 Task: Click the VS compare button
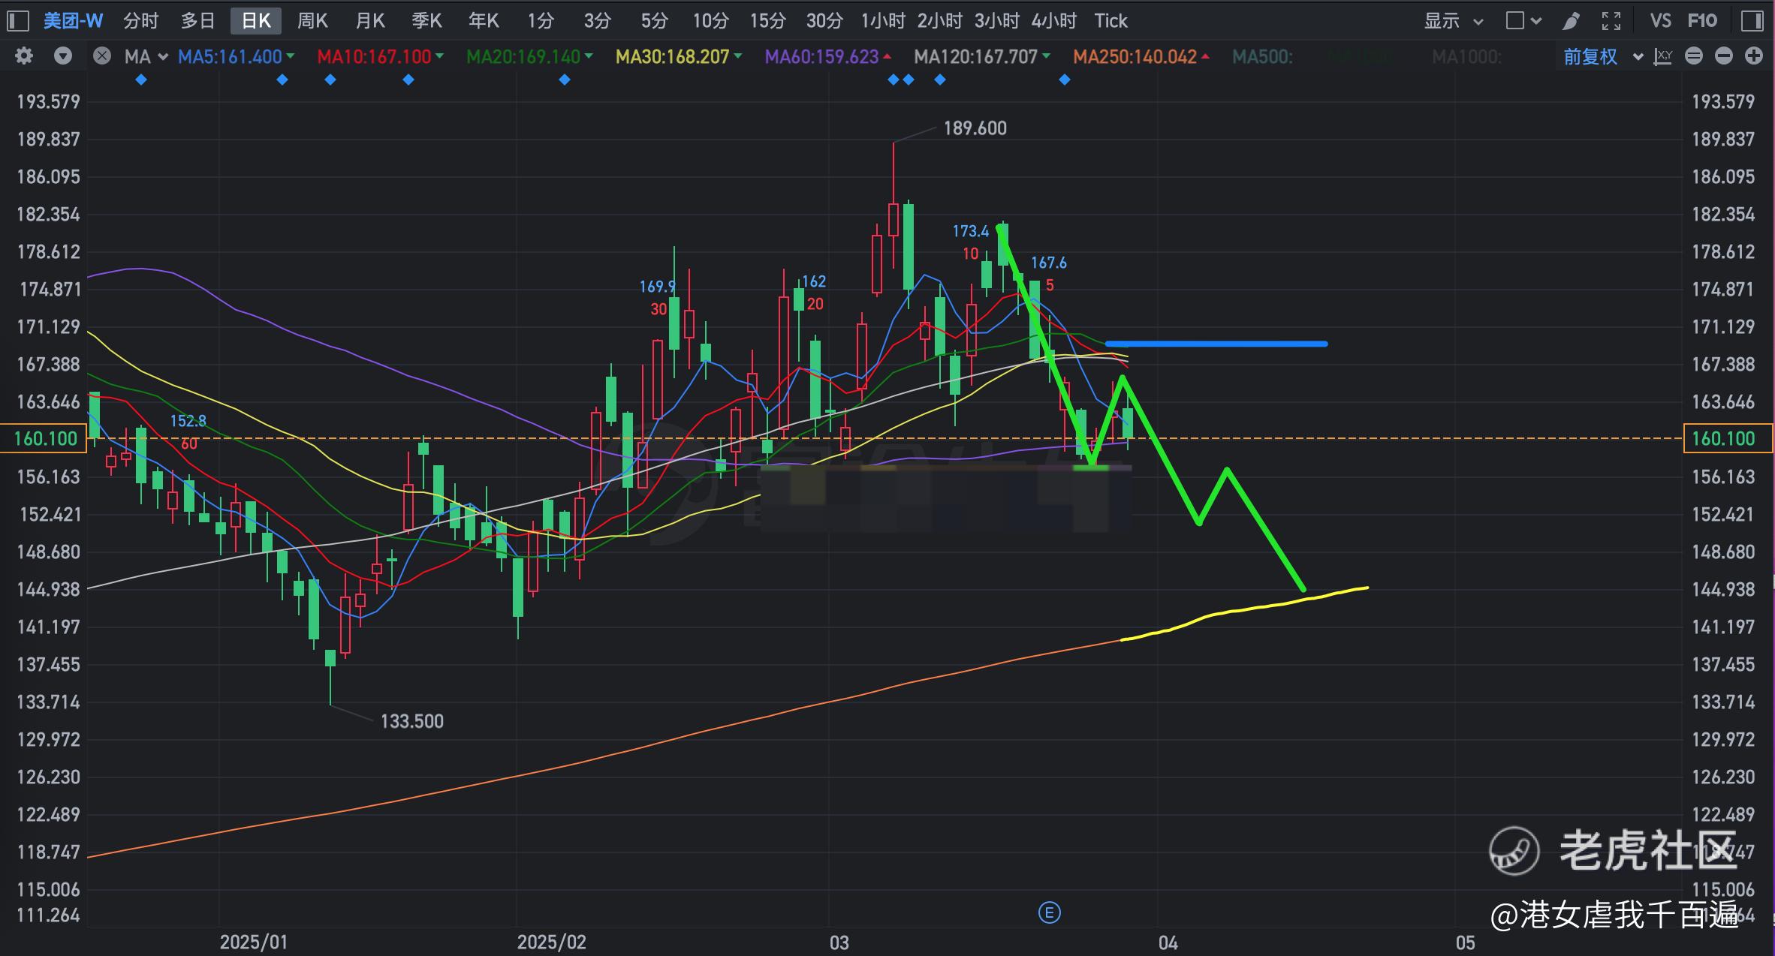tap(1660, 21)
